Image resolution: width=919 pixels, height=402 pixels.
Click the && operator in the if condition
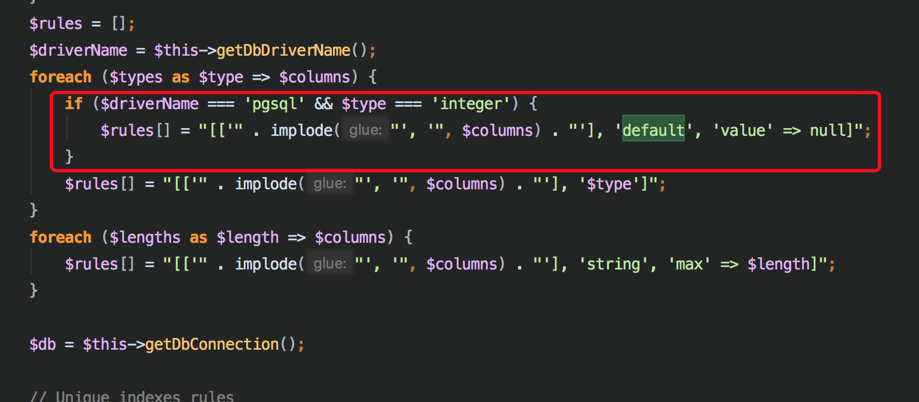[323, 104]
